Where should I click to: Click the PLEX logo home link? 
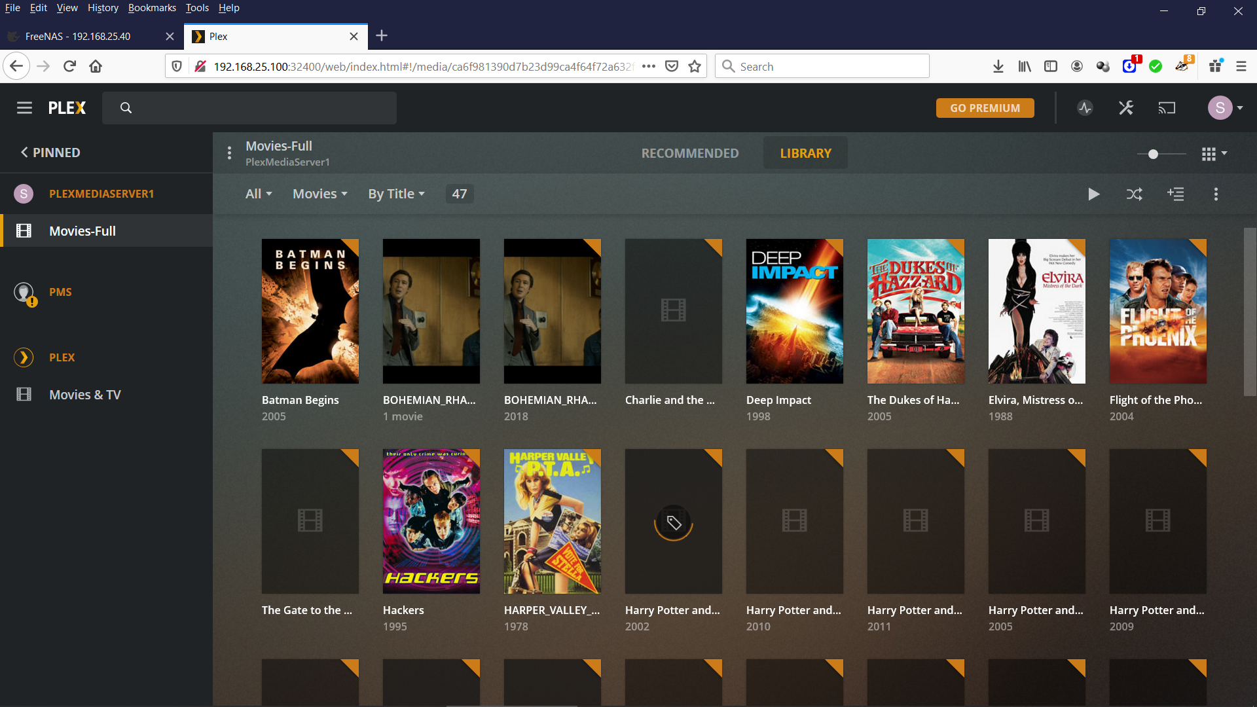pos(67,108)
